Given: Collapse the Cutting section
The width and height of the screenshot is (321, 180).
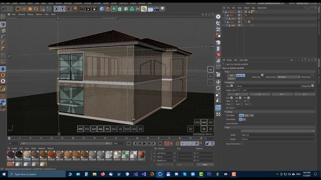Looking at the screenshot, I should [x=225, y=112].
